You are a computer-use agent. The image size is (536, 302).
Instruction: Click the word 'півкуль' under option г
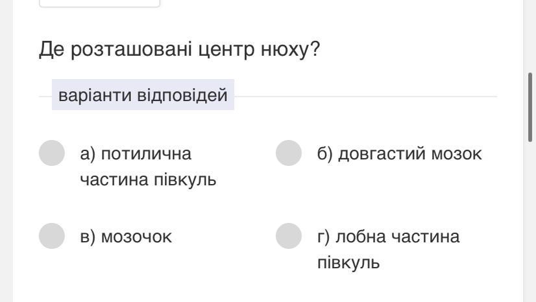coord(348,262)
